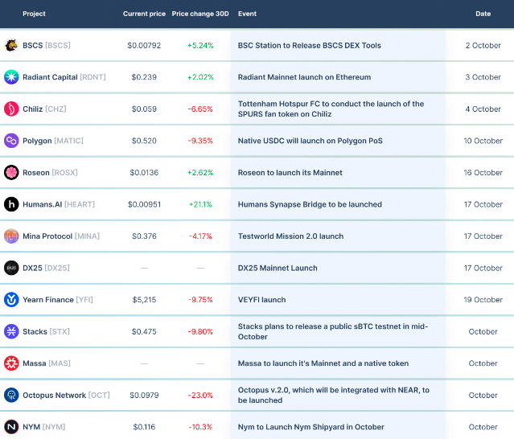Click the +5.24% price change value

tap(200, 45)
